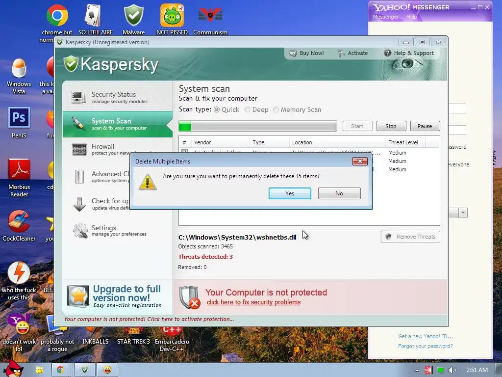The height and width of the screenshot is (377, 502).
Task: Click the Pause scan button
Action: pyautogui.click(x=425, y=126)
